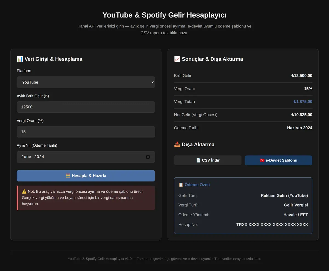
Task: Open the e-Devlet Şablonu template button
Action: click(x=278, y=160)
